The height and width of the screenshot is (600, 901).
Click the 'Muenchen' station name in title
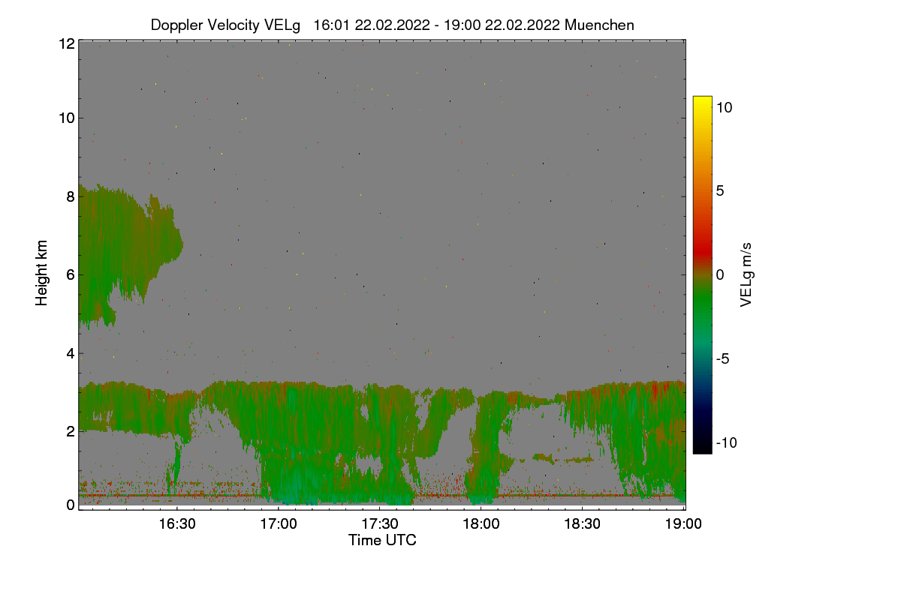(599, 25)
